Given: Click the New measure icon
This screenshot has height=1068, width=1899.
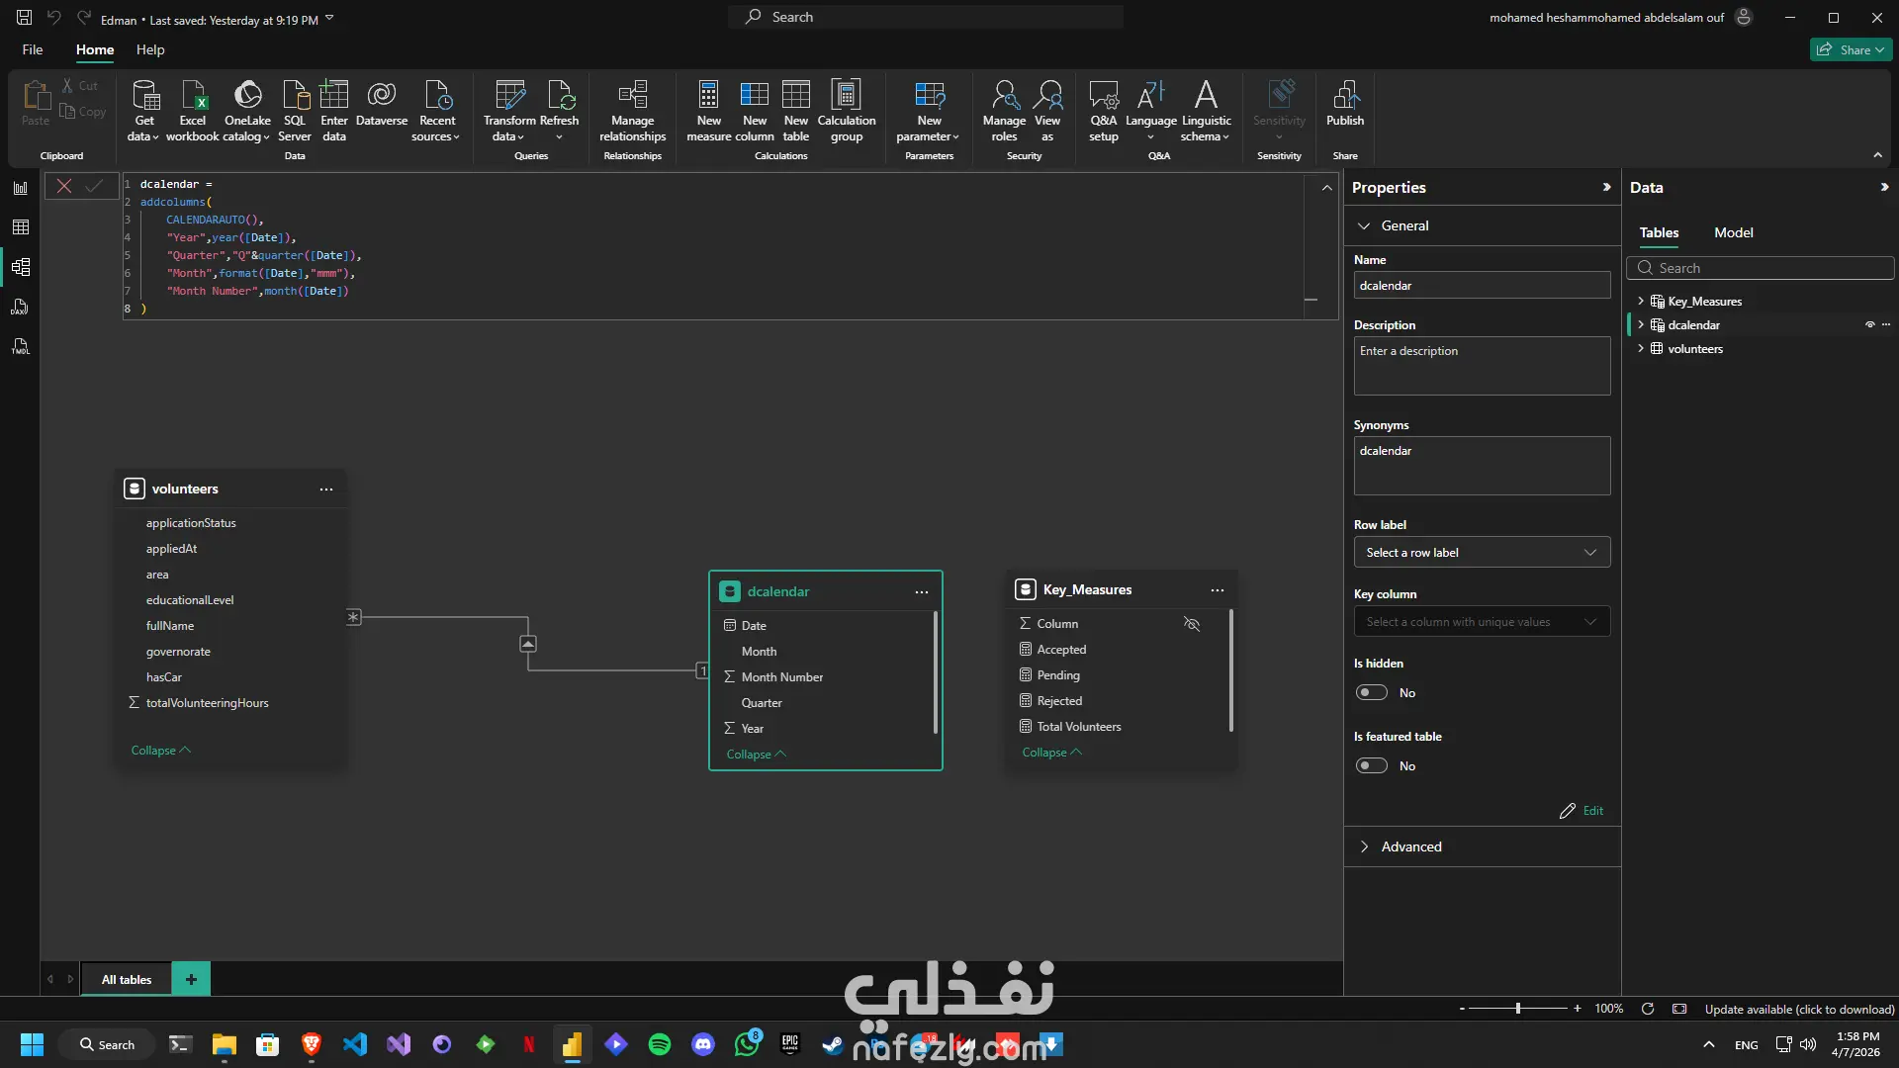Looking at the screenshot, I should coord(708,96).
